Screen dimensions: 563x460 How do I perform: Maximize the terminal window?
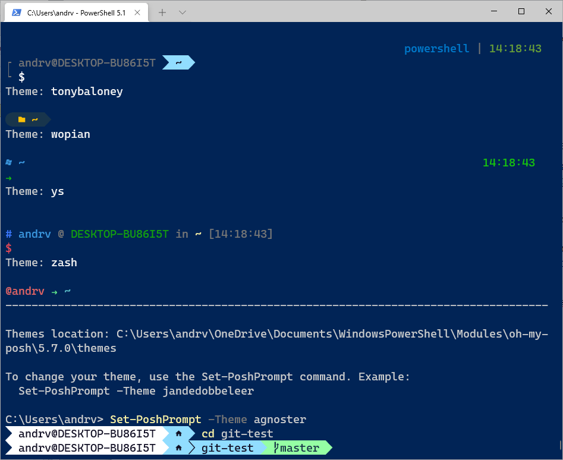(521, 11)
